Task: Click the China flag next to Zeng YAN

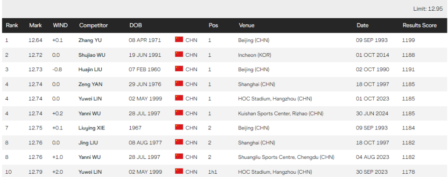Action: pyautogui.click(x=179, y=83)
